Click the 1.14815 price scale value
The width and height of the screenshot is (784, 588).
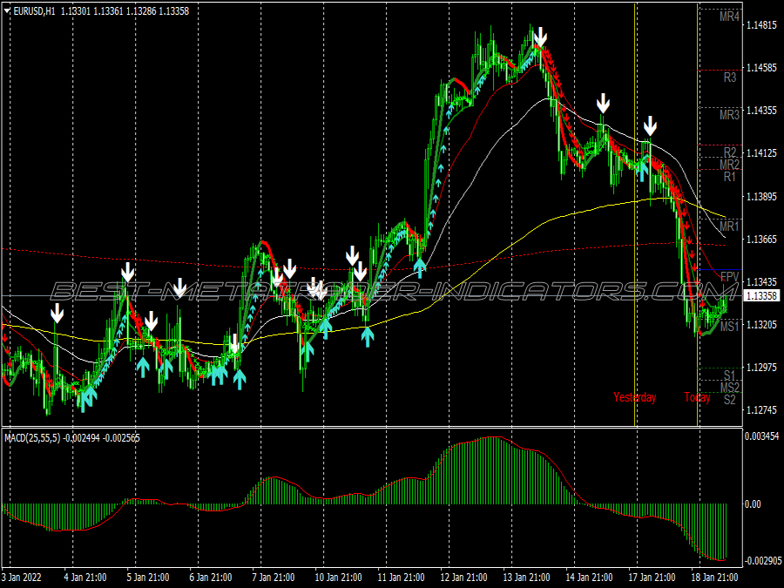click(x=761, y=24)
